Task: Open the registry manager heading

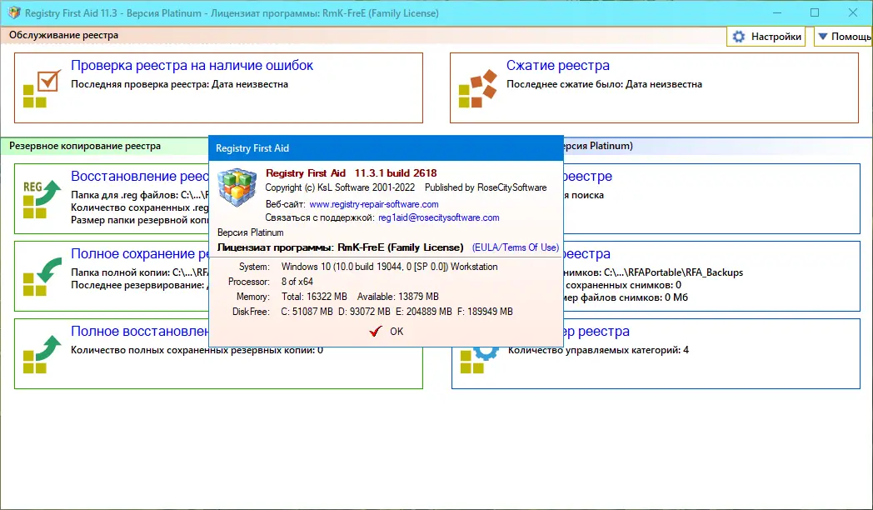Action: [596, 331]
